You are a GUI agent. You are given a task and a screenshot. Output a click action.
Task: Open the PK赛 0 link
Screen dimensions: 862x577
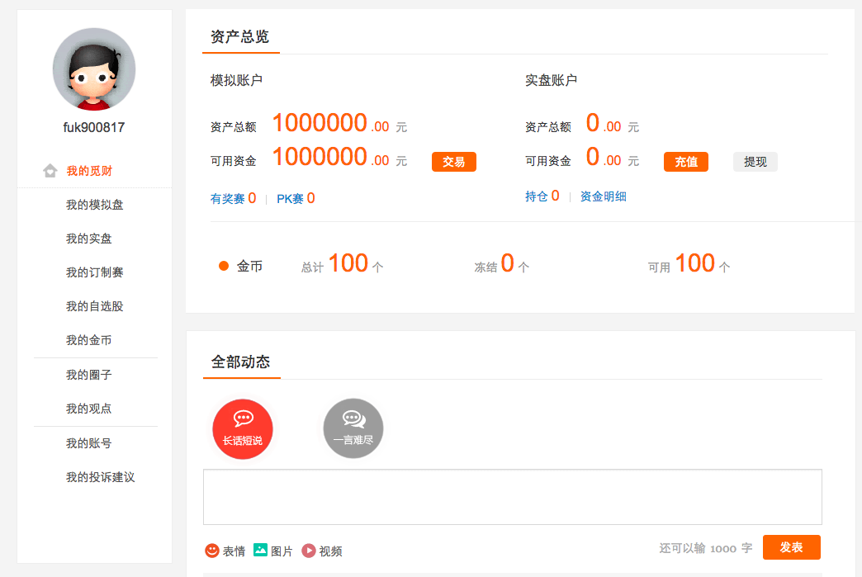(x=295, y=198)
